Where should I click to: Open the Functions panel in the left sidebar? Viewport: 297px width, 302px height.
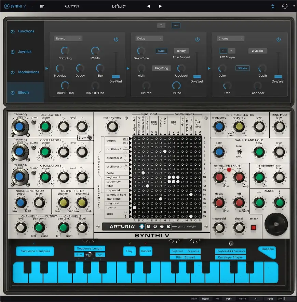click(26, 31)
